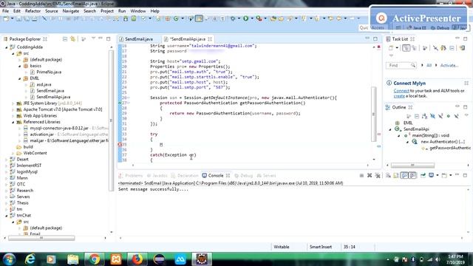
Task: Switch to Debug perspective
Action: click(440, 28)
